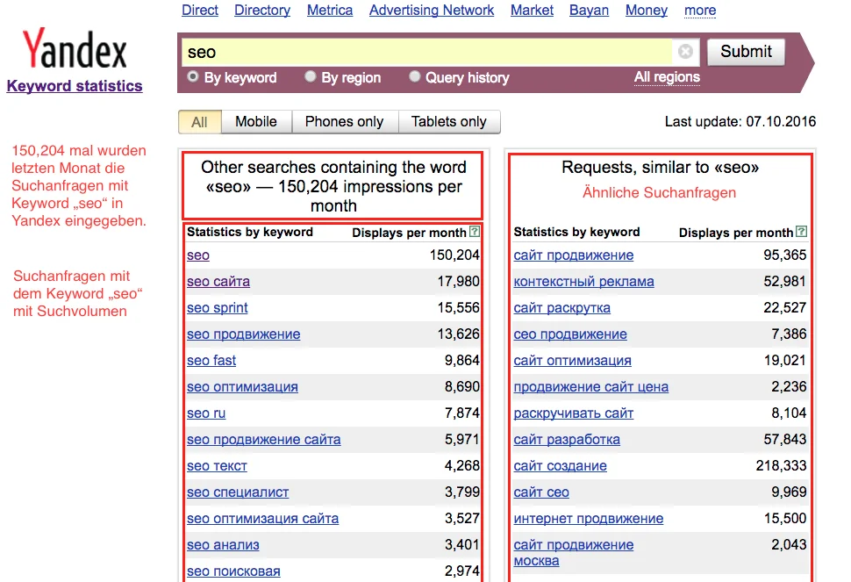The width and height of the screenshot is (851, 582).
Task: Open Advertising Network from the top menu
Action: click(431, 11)
